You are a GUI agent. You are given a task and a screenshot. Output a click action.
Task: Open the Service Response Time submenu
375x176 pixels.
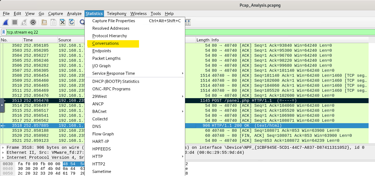pos(113,73)
